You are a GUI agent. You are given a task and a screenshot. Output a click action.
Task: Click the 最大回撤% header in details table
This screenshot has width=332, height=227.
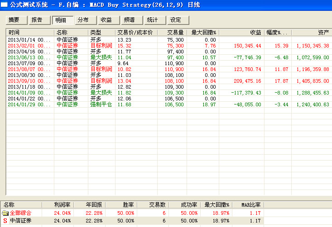click(203, 33)
